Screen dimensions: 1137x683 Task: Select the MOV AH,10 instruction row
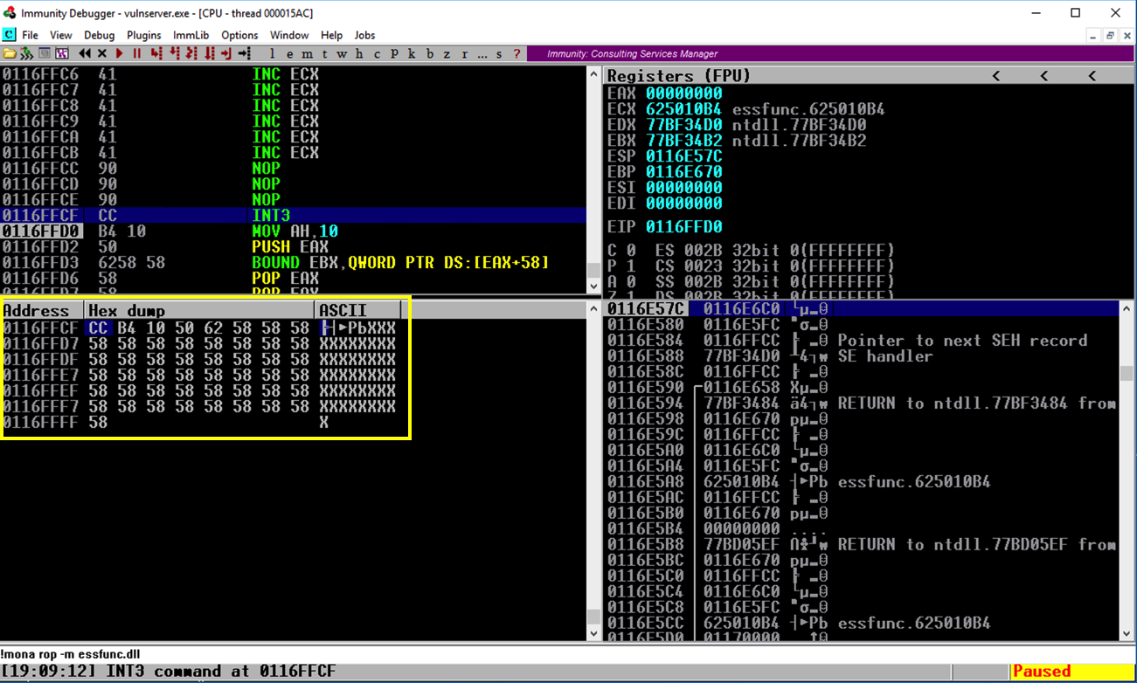click(294, 231)
